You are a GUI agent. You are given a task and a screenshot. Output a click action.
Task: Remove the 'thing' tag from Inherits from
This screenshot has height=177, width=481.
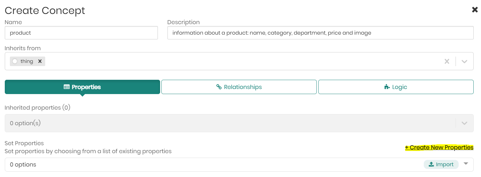click(40, 61)
